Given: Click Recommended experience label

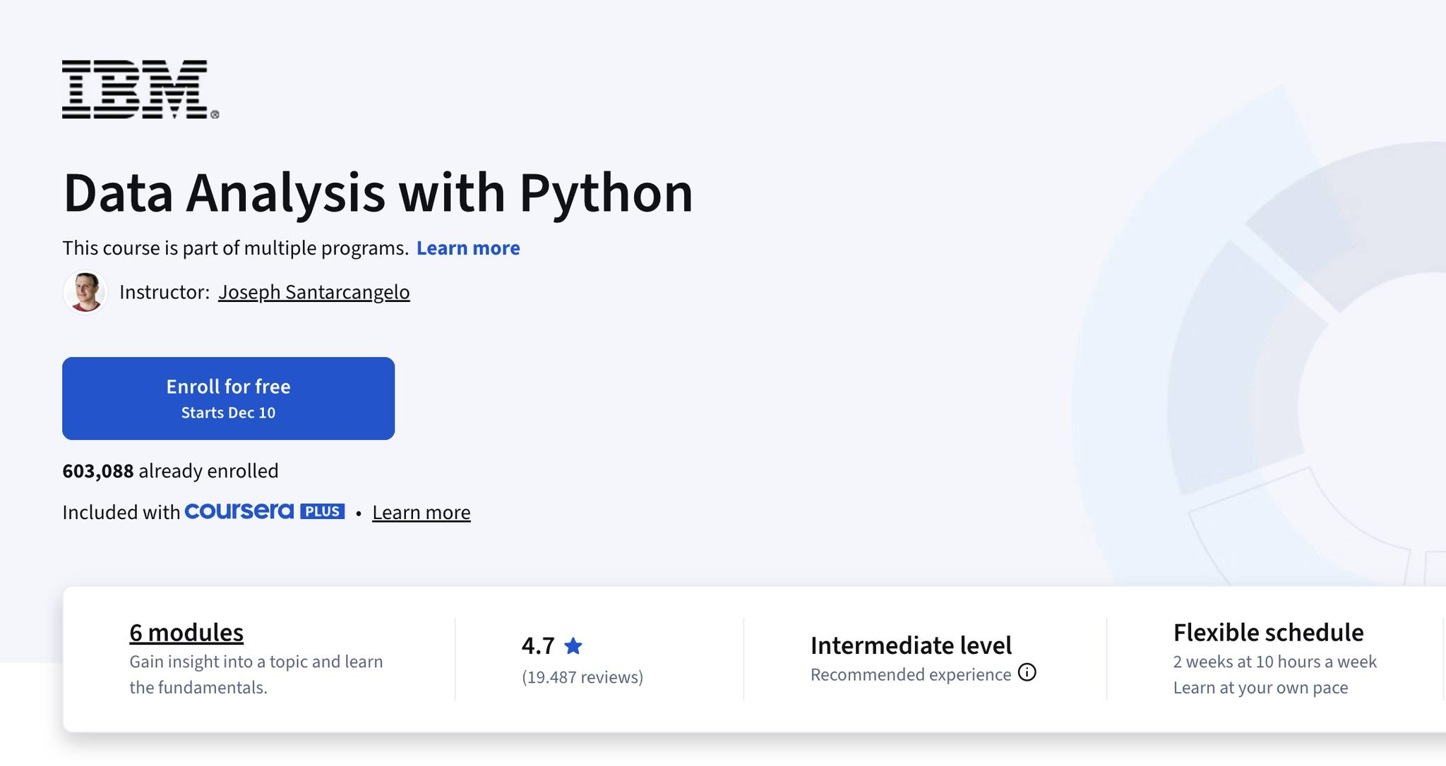Looking at the screenshot, I should (x=911, y=675).
